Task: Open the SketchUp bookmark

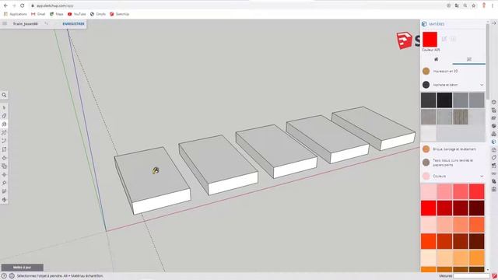Action: tap(119, 14)
